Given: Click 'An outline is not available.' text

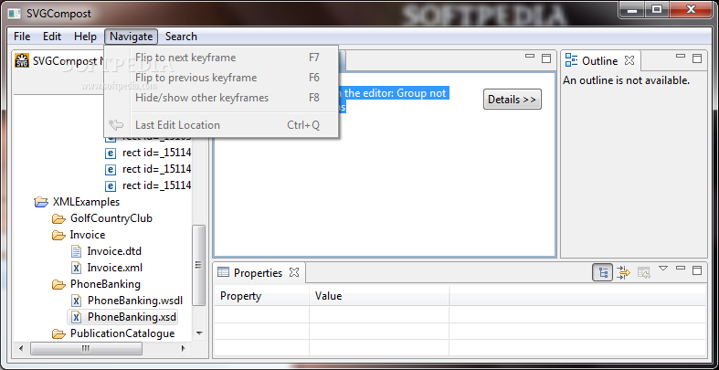Looking at the screenshot, I should pos(627,80).
